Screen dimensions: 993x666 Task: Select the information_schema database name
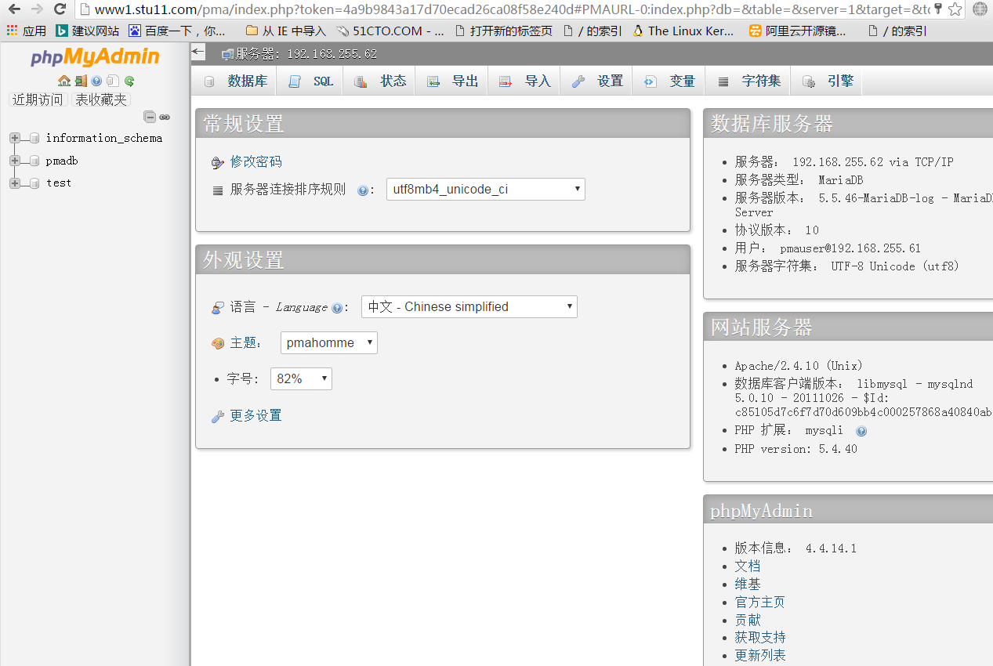pos(104,138)
